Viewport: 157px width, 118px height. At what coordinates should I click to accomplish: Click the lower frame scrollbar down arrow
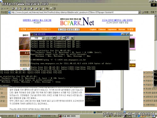tap(122, 109)
